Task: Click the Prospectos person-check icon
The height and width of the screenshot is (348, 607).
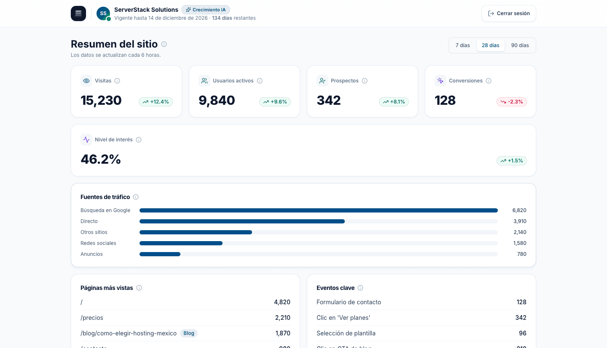Action: point(322,81)
